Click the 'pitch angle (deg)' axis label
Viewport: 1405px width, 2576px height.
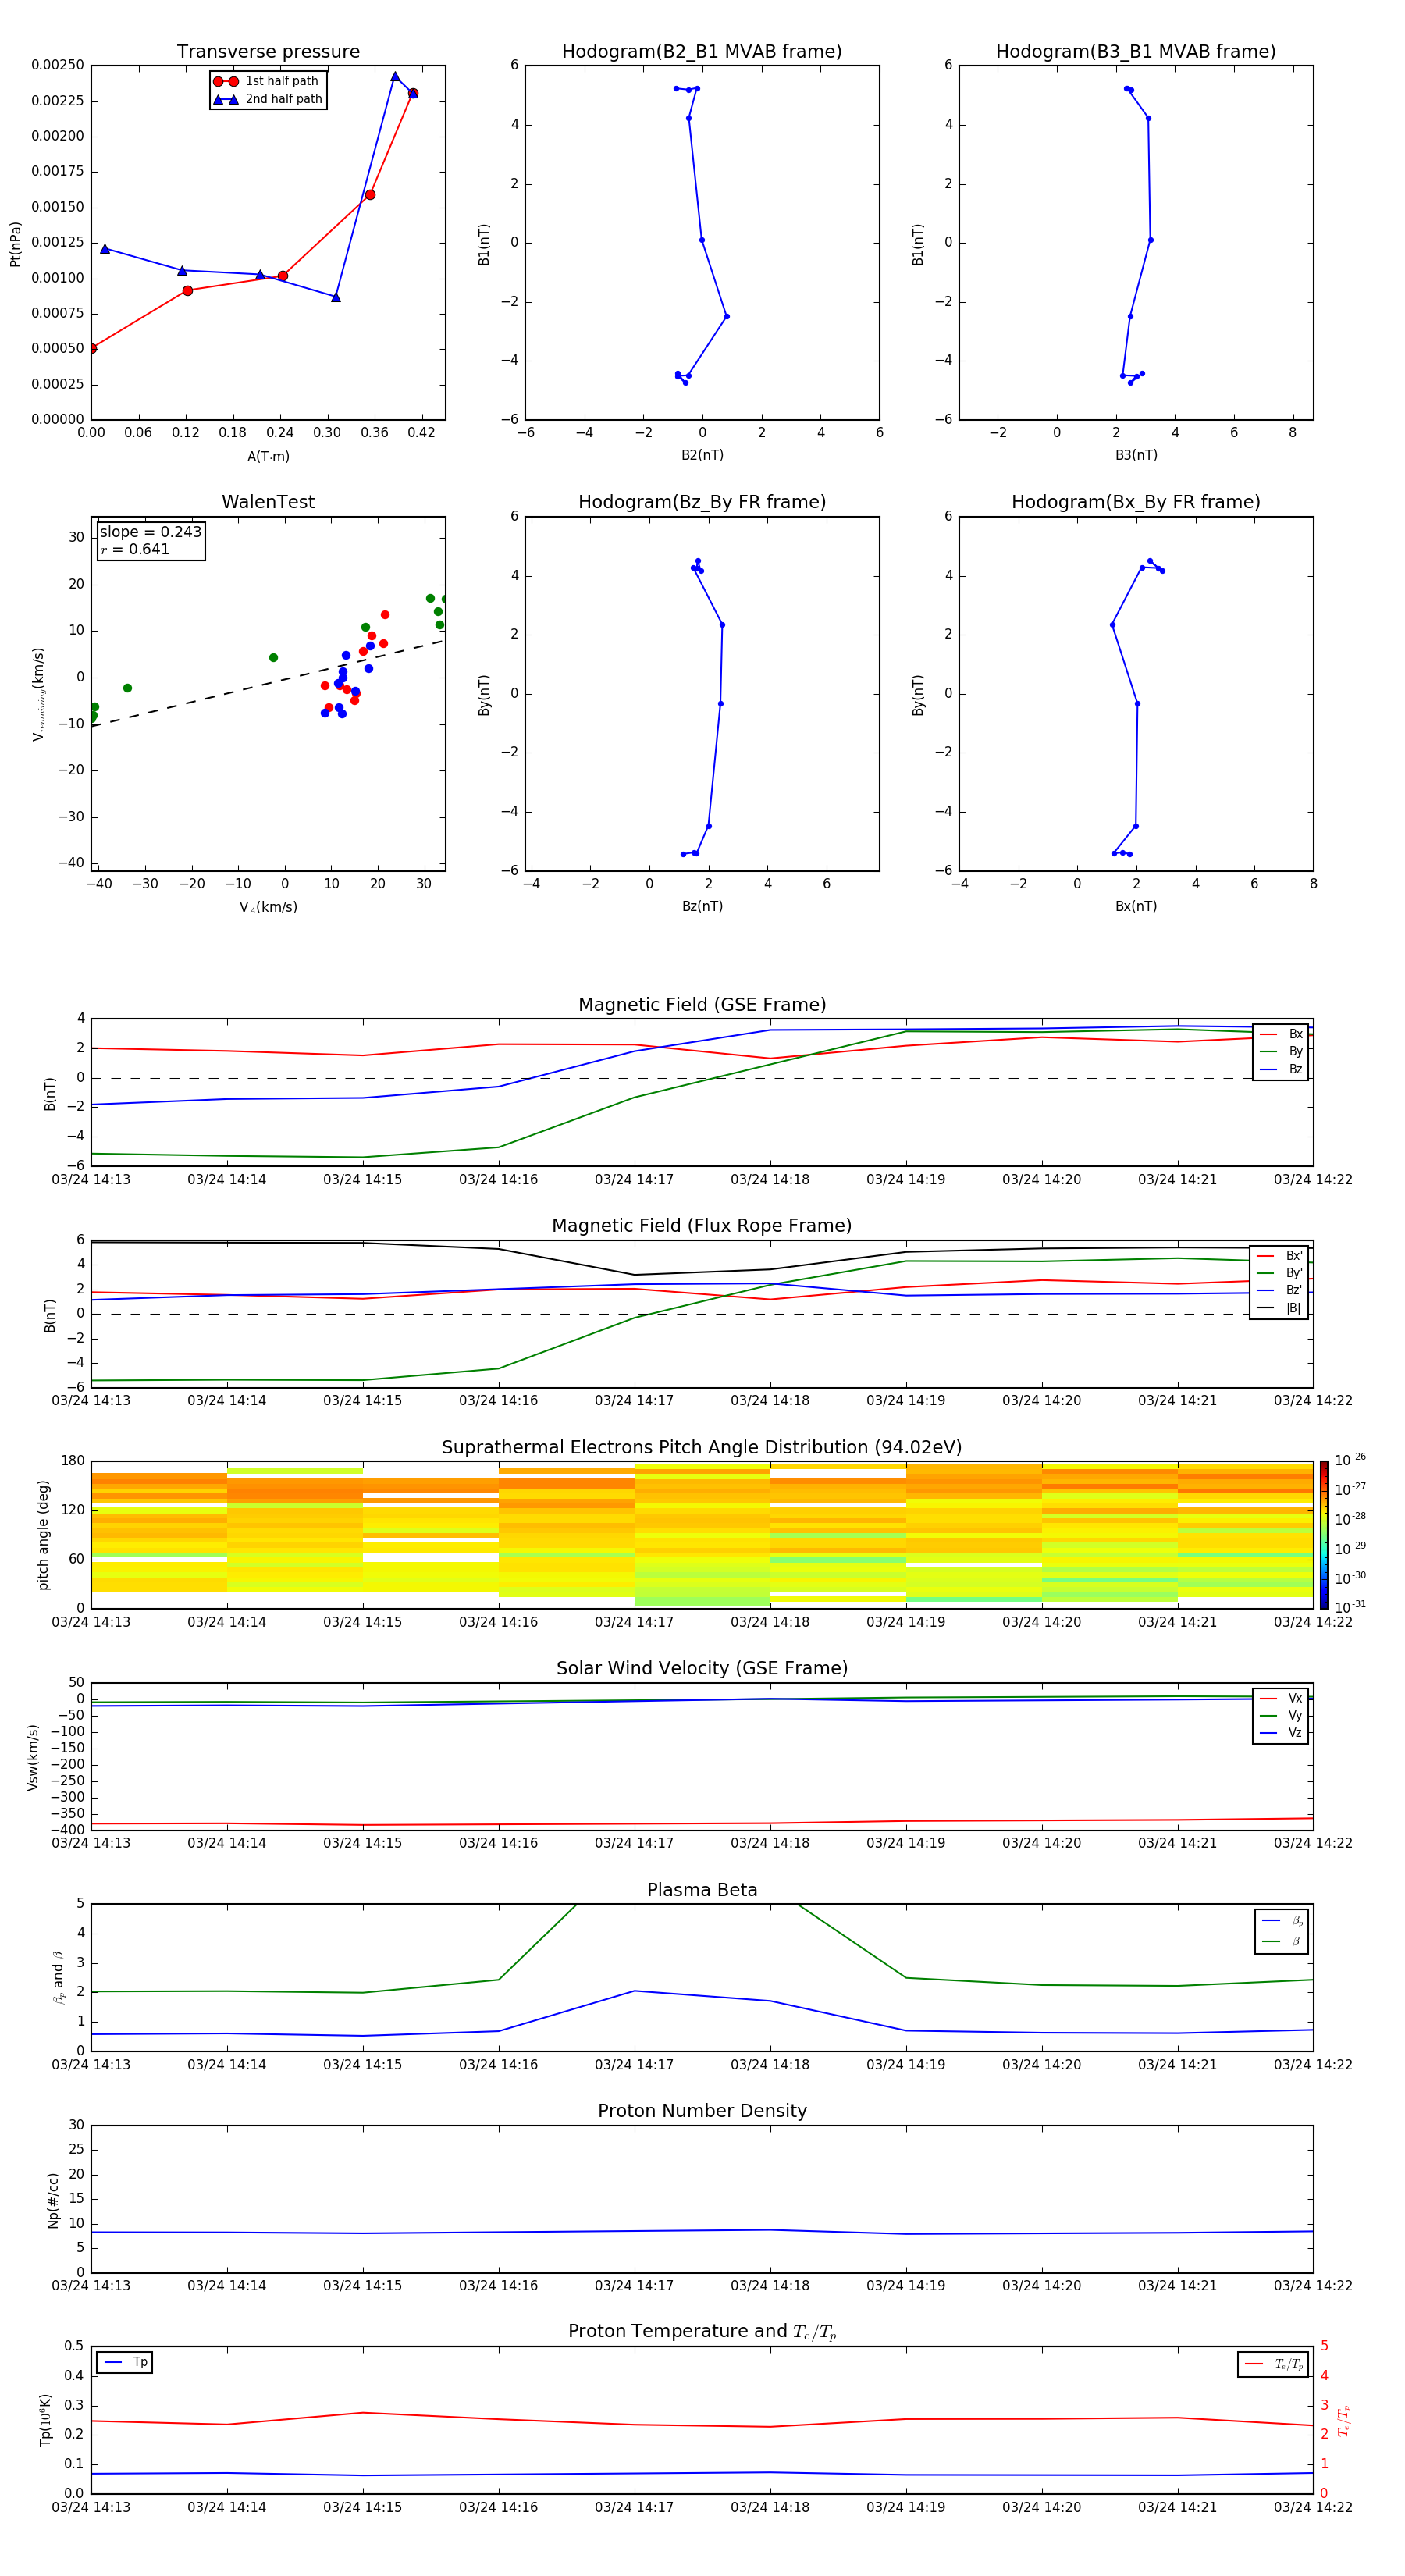[43, 1534]
